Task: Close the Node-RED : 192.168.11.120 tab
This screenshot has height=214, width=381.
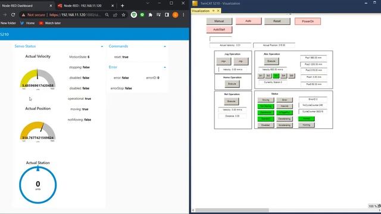Action: tap(113, 5)
